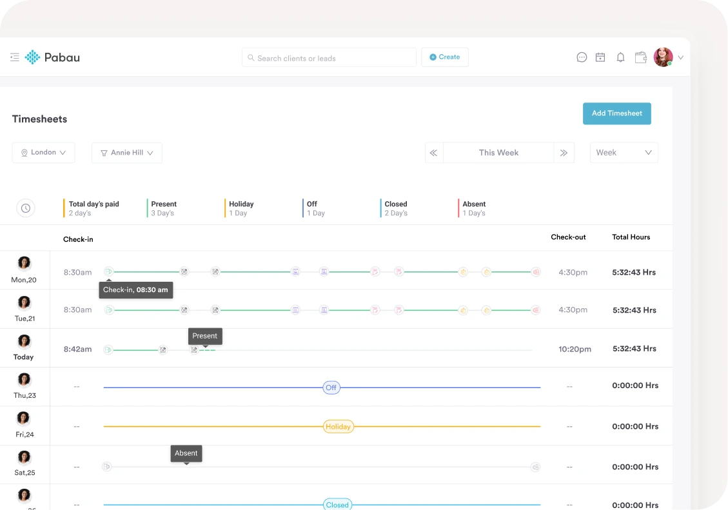Click the clock icon beside summary stats
Image resolution: width=728 pixels, height=510 pixels.
pyautogui.click(x=26, y=208)
